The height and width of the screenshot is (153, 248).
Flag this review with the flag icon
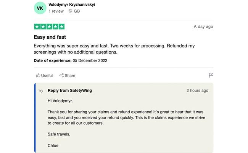tap(211, 75)
